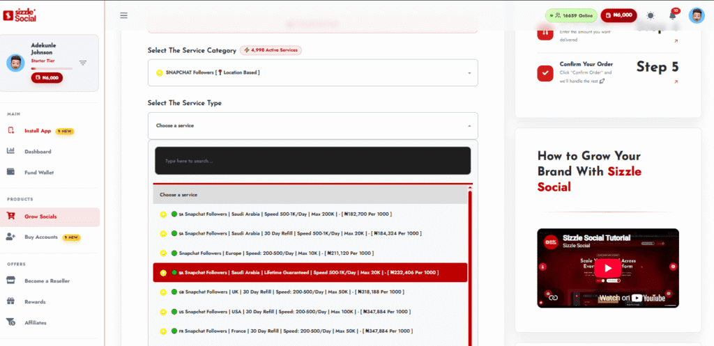The height and width of the screenshot is (346, 714).
Task: Click the red service list scrollbar
Action: pyautogui.click(x=470, y=268)
